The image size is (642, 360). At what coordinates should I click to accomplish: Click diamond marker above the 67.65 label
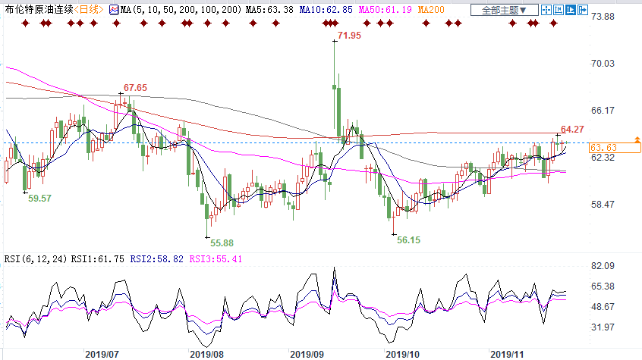click(117, 23)
